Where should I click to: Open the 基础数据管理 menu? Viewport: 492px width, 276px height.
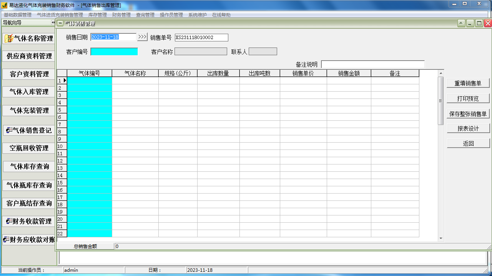click(18, 15)
